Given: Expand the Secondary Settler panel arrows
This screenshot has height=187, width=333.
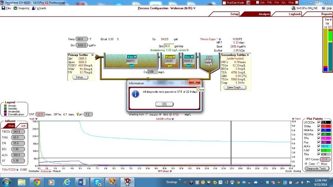Looking at the screenshot, I should click(248, 55).
